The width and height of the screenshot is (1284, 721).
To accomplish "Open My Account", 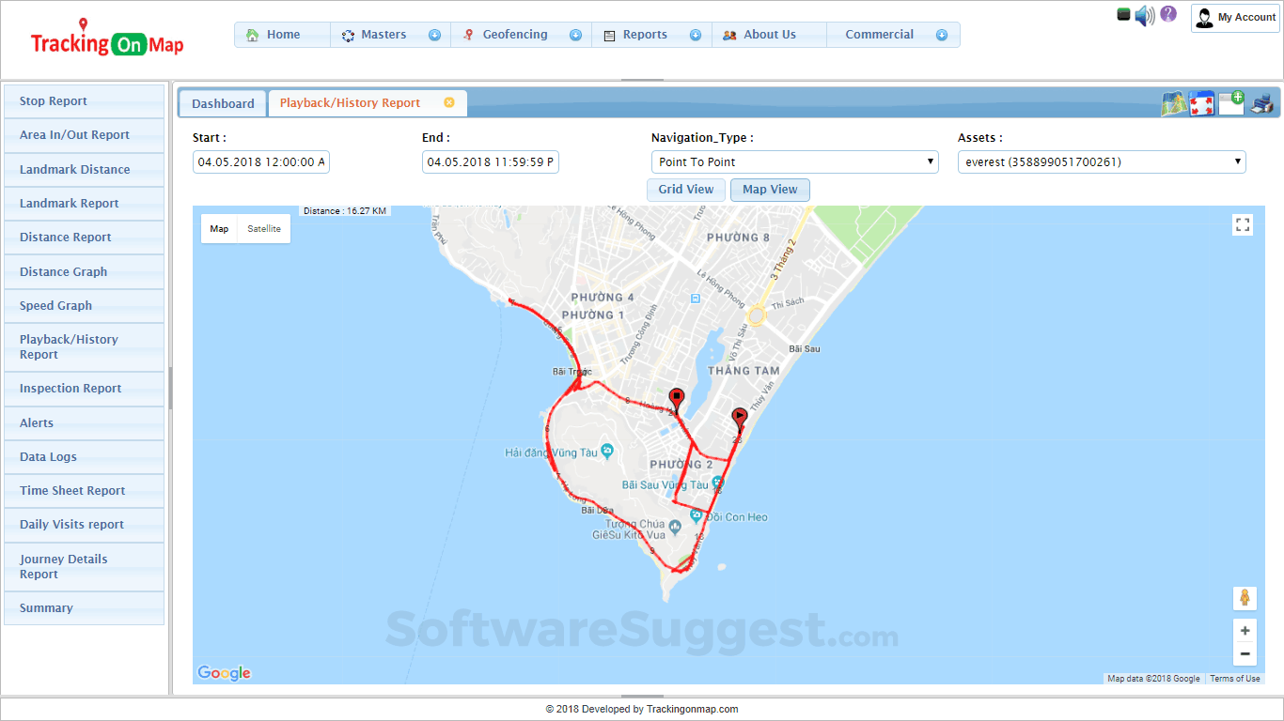I will coord(1234,17).
